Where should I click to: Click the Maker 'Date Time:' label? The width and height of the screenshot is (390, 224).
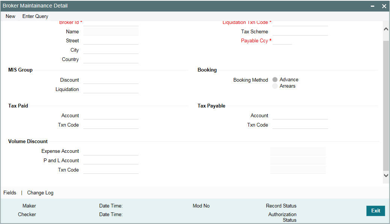(111, 206)
